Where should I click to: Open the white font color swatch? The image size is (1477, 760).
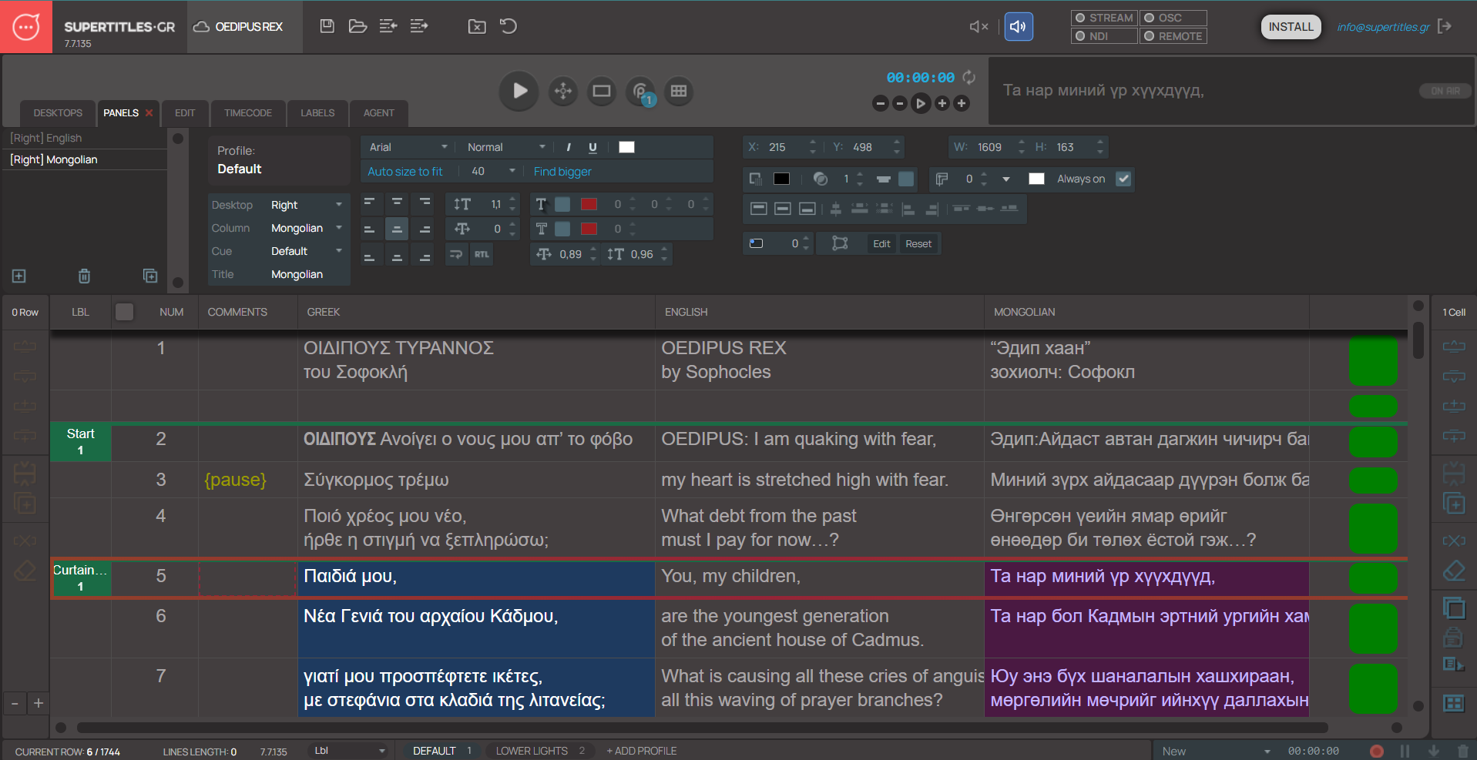(x=627, y=147)
